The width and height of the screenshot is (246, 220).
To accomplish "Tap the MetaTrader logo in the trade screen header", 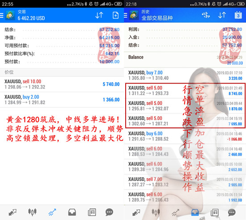I will pos(10,15).
